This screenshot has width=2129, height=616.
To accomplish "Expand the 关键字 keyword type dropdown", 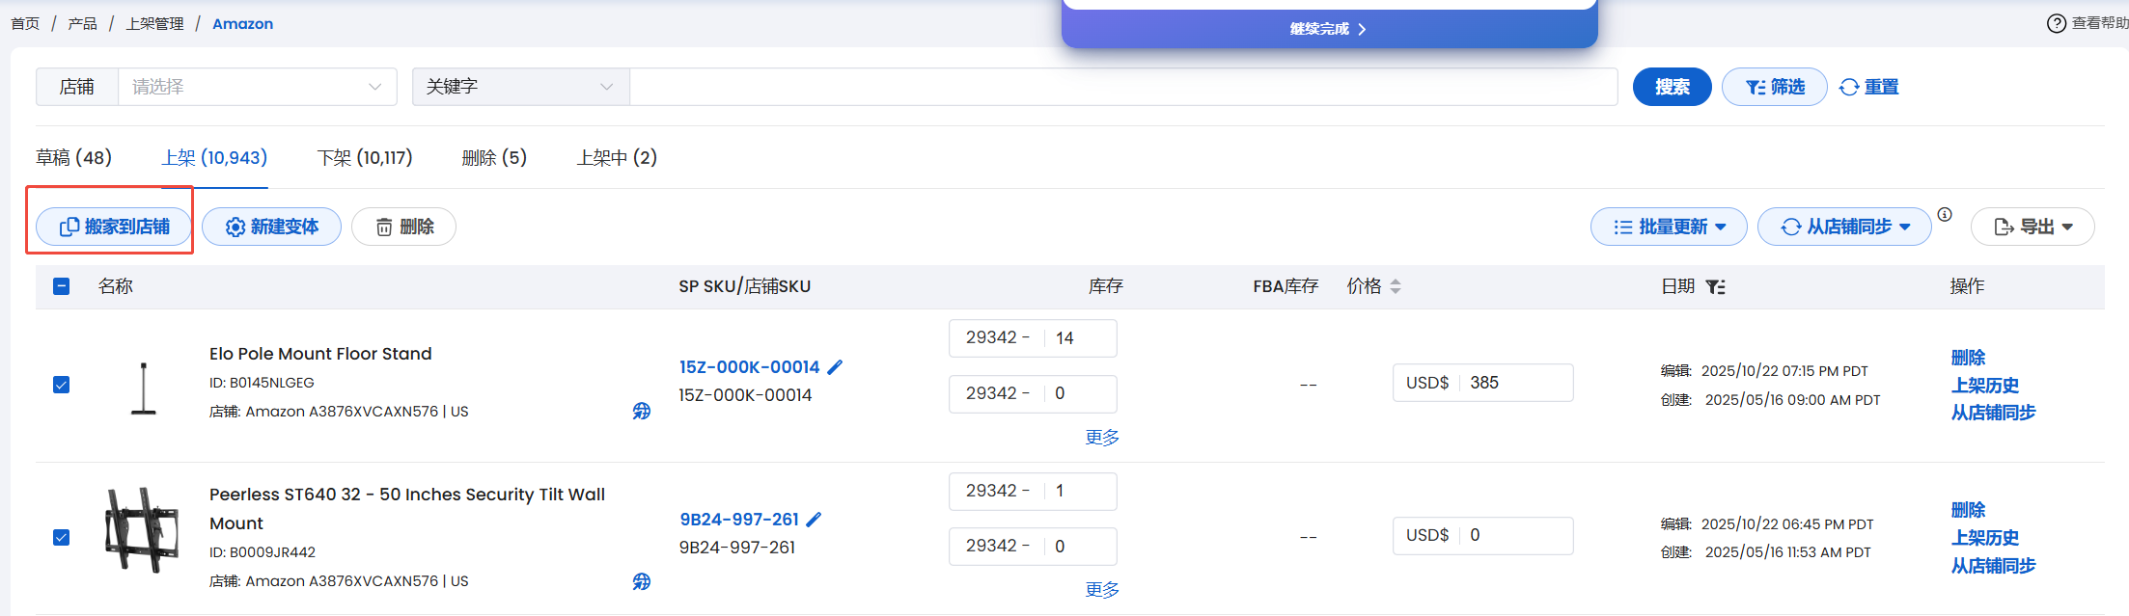I will tap(520, 87).
